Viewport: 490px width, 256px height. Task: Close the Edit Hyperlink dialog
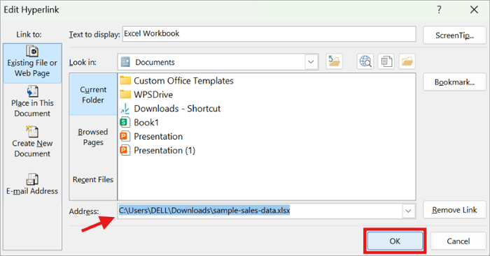click(x=474, y=10)
